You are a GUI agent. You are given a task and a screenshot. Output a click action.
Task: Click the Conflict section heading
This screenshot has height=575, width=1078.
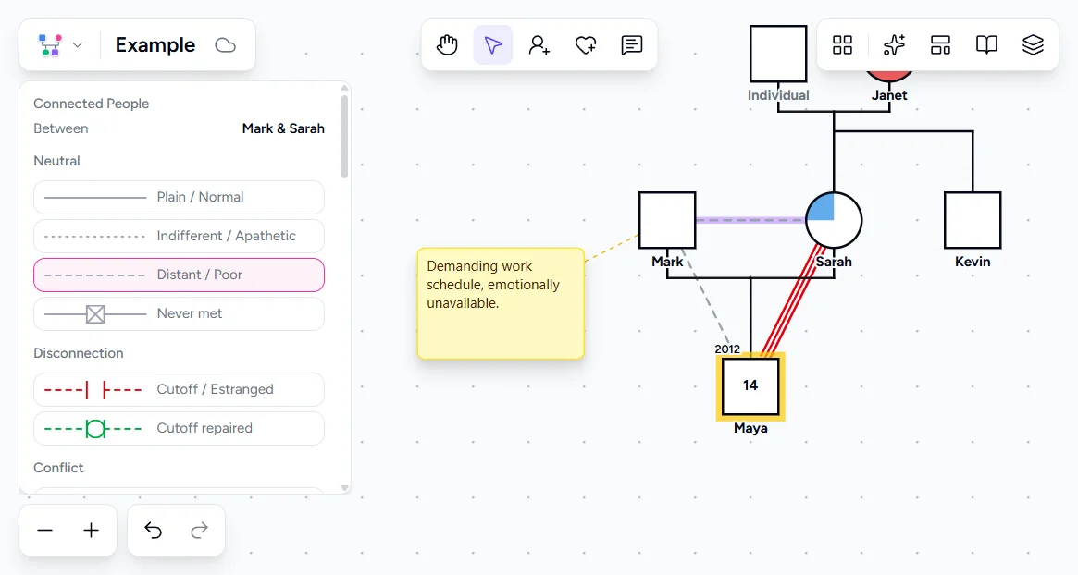point(58,468)
